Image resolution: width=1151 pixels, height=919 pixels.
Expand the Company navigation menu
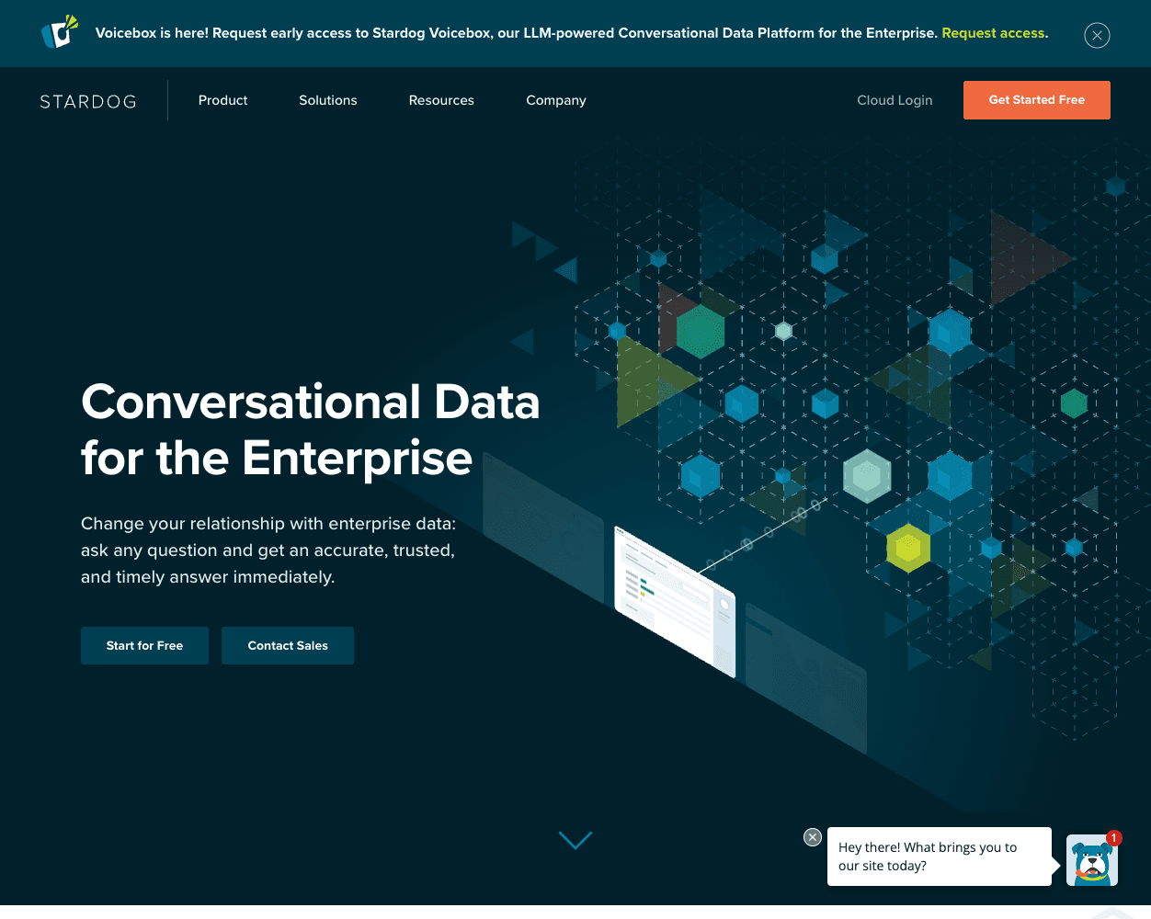[x=555, y=100]
